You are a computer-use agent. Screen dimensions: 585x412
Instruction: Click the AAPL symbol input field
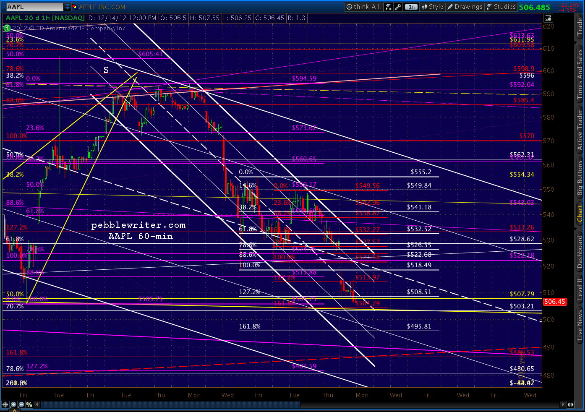pyautogui.click(x=35, y=7)
